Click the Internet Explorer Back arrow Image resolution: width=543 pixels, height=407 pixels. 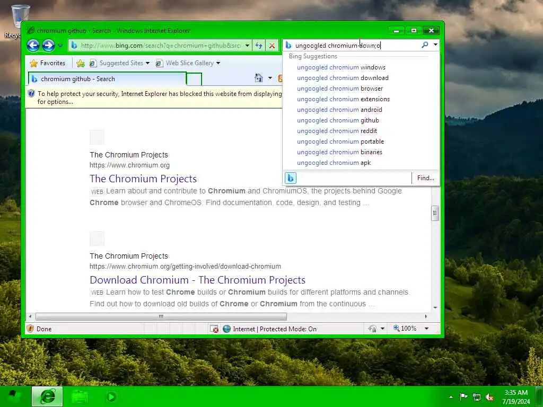(x=33, y=46)
